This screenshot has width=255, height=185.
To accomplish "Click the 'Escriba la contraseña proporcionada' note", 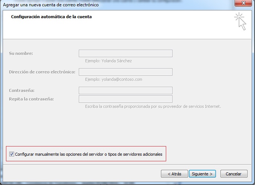I will tap(153, 106).
